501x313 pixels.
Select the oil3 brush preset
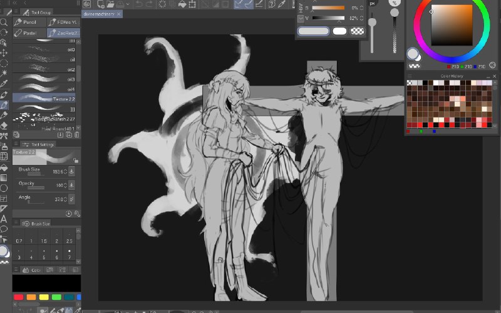[x=44, y=79]
